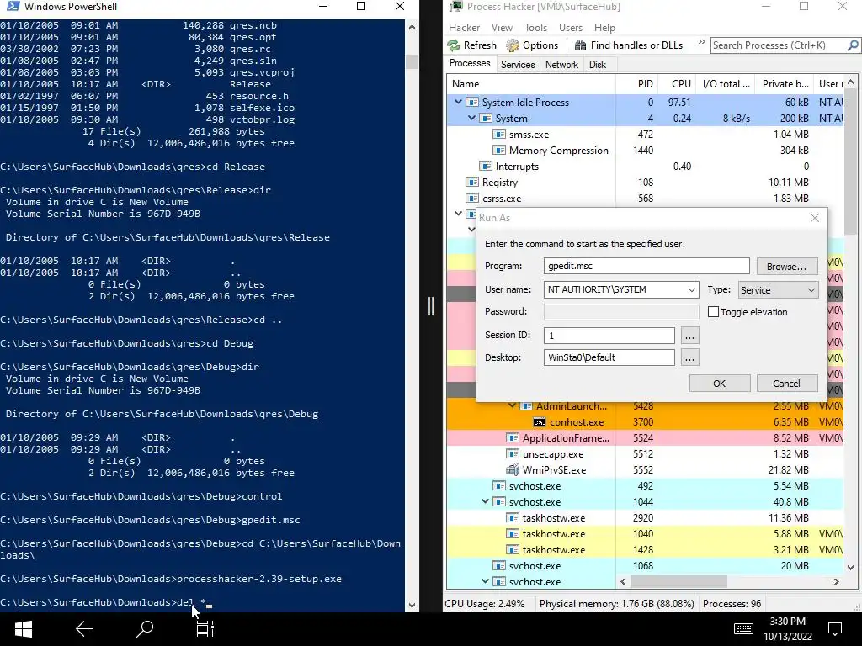Open the User name dropdown in Run As
Screen dimensions: 862x646
coord(691,290)
